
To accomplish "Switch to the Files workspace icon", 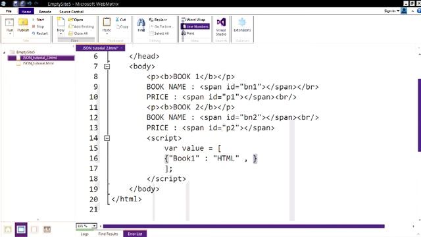I will 21,230.
